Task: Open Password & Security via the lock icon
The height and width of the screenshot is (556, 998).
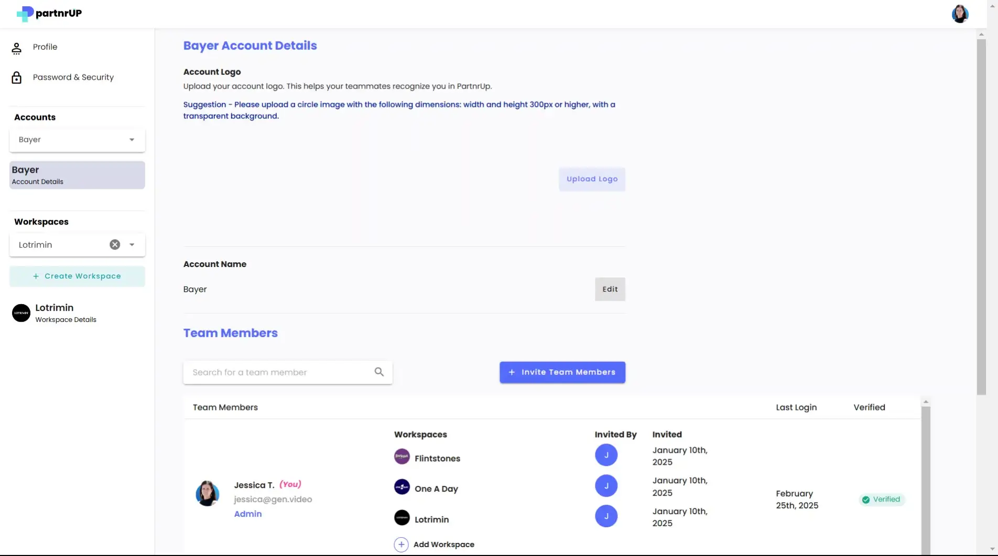Action: click(16, 77)
